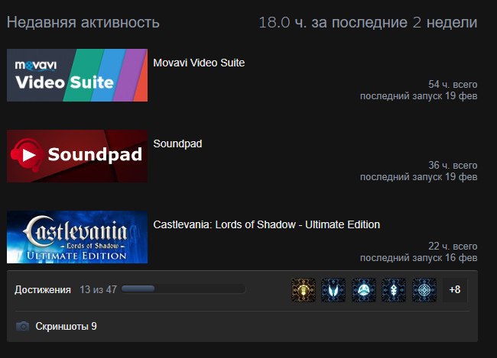Screen dimensions: 497x358
Task: Click 'последний запуск 19 фев' under Soundpad
Action: click(x=419, y=176)
